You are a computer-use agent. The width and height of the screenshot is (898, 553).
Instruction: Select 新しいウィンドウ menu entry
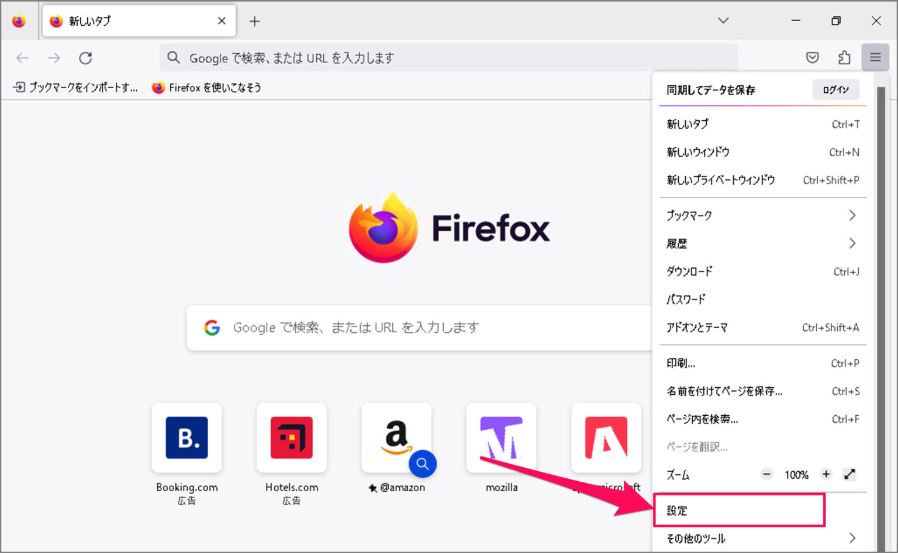coord(762,152)
